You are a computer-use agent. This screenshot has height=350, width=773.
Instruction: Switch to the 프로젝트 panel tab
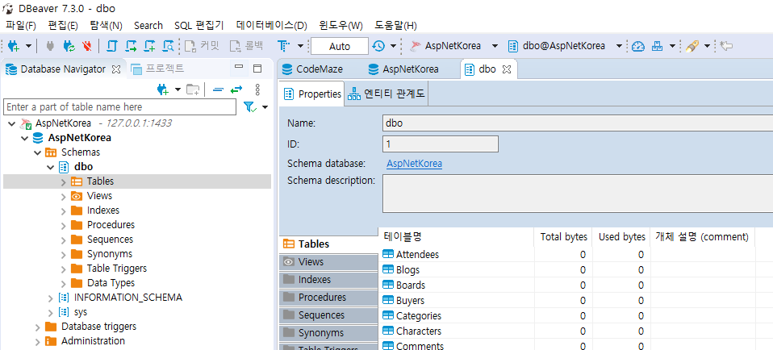(x=158, y=69)
